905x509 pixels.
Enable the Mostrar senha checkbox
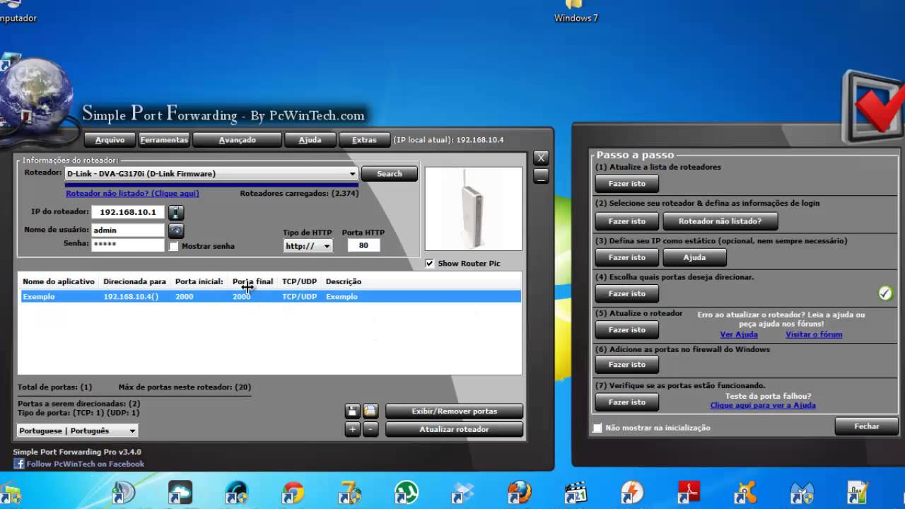pyautogui.click(x=174, y=246)
